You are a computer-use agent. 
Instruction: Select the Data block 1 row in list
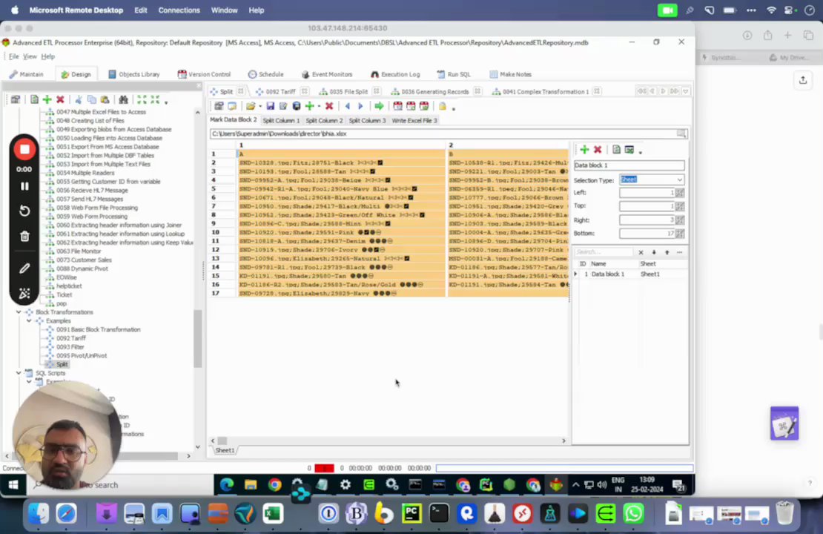click(x=629, y=274)
